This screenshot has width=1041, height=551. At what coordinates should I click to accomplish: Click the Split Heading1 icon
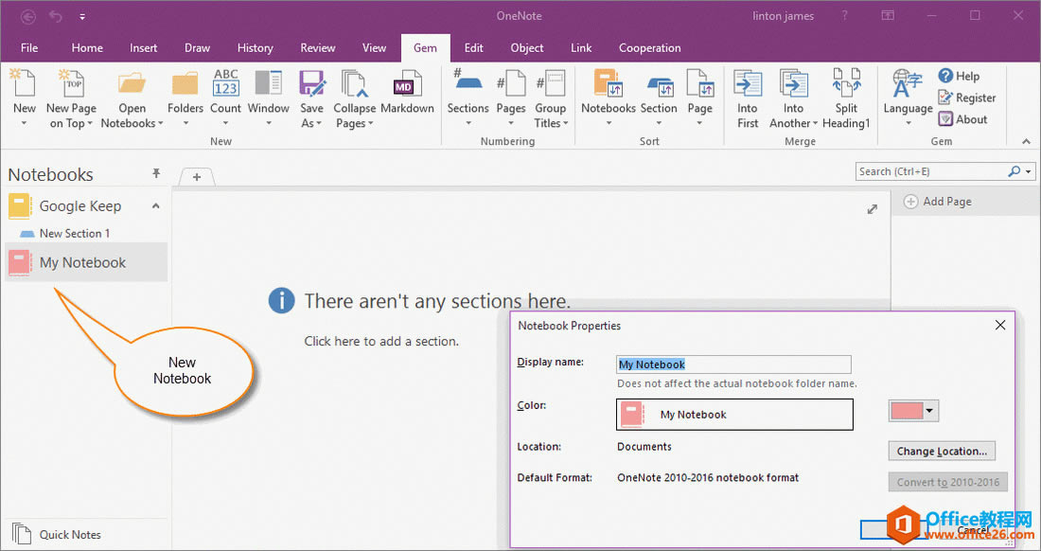click(x=846, y=83)
